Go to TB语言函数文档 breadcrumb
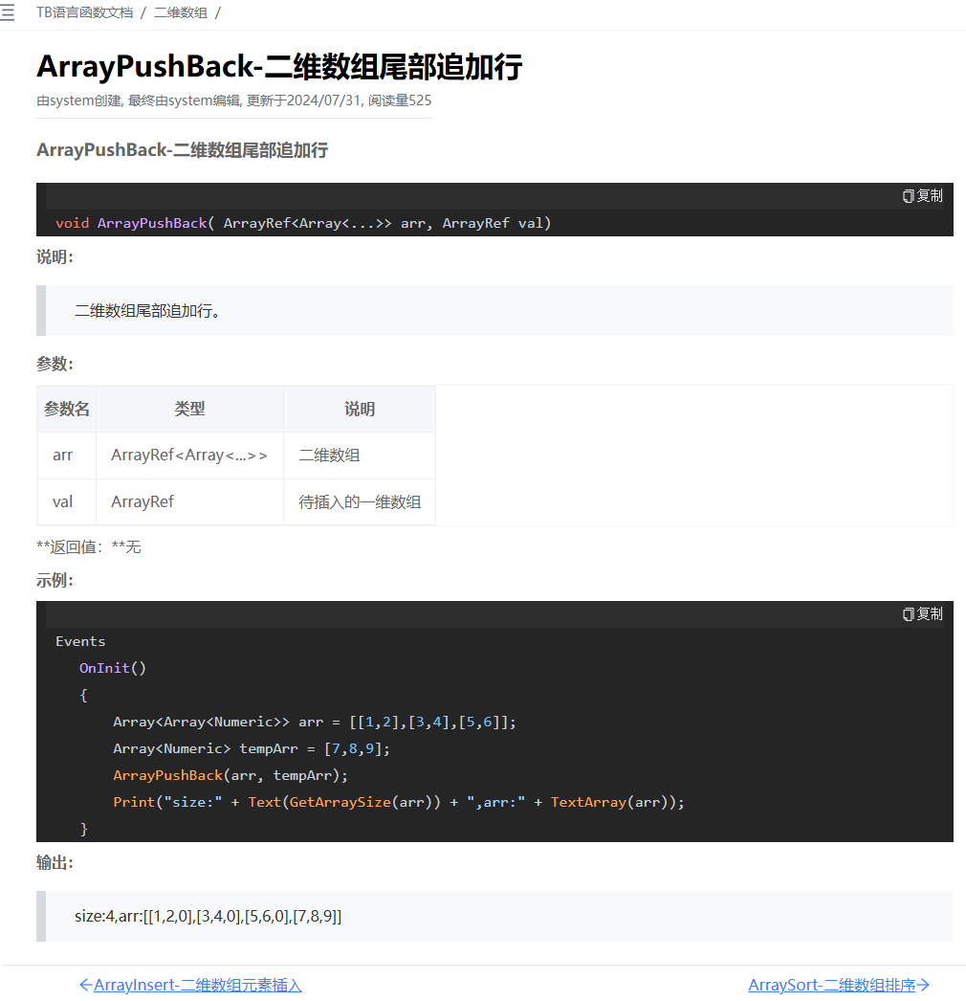 (x=85, y=13)
